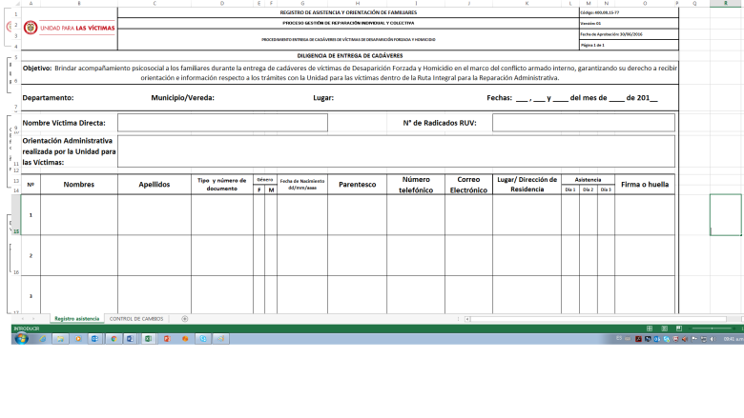Open Internet Explorer from the taskbar
Screen dimensions: 744x418
[42, 338]
